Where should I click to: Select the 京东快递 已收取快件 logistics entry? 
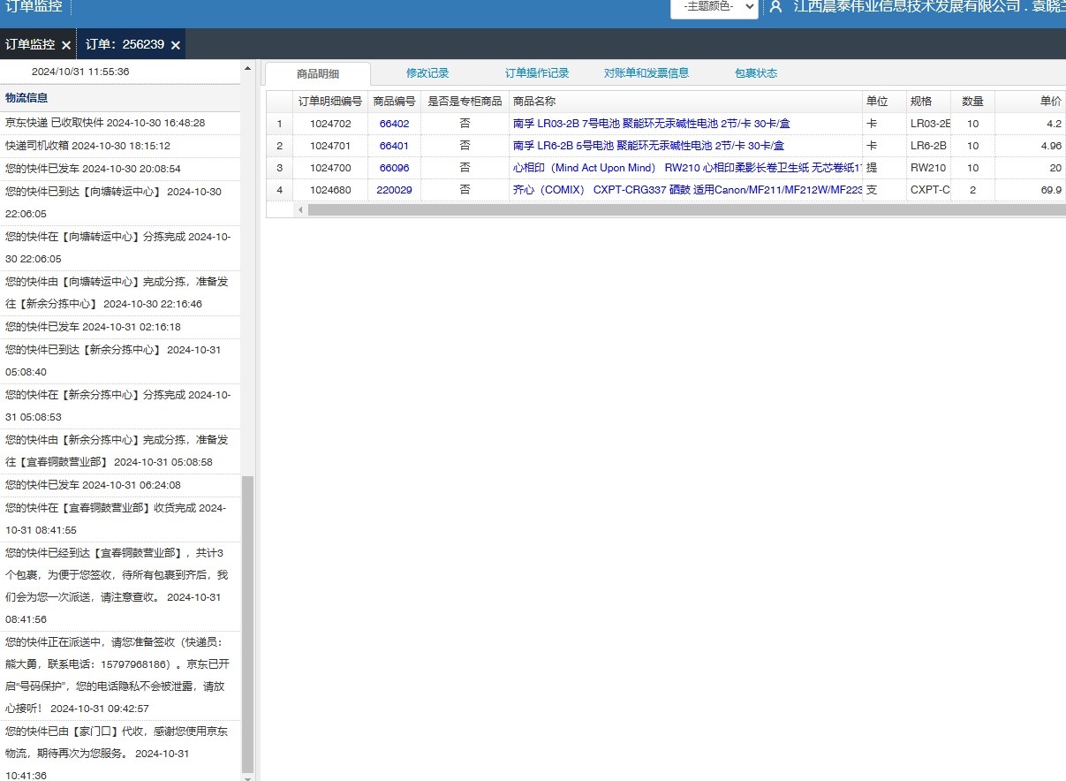pos(120,123)
